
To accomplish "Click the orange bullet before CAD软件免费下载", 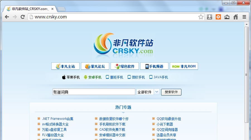I will click(96, 129).
